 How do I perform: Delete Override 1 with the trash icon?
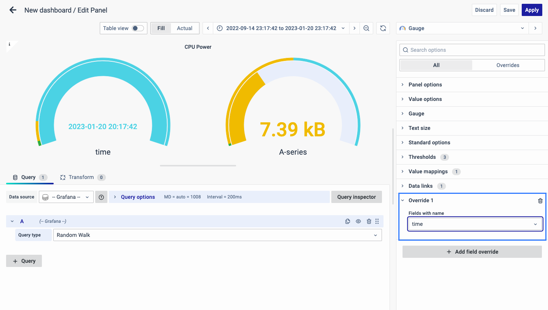[540, 201]
